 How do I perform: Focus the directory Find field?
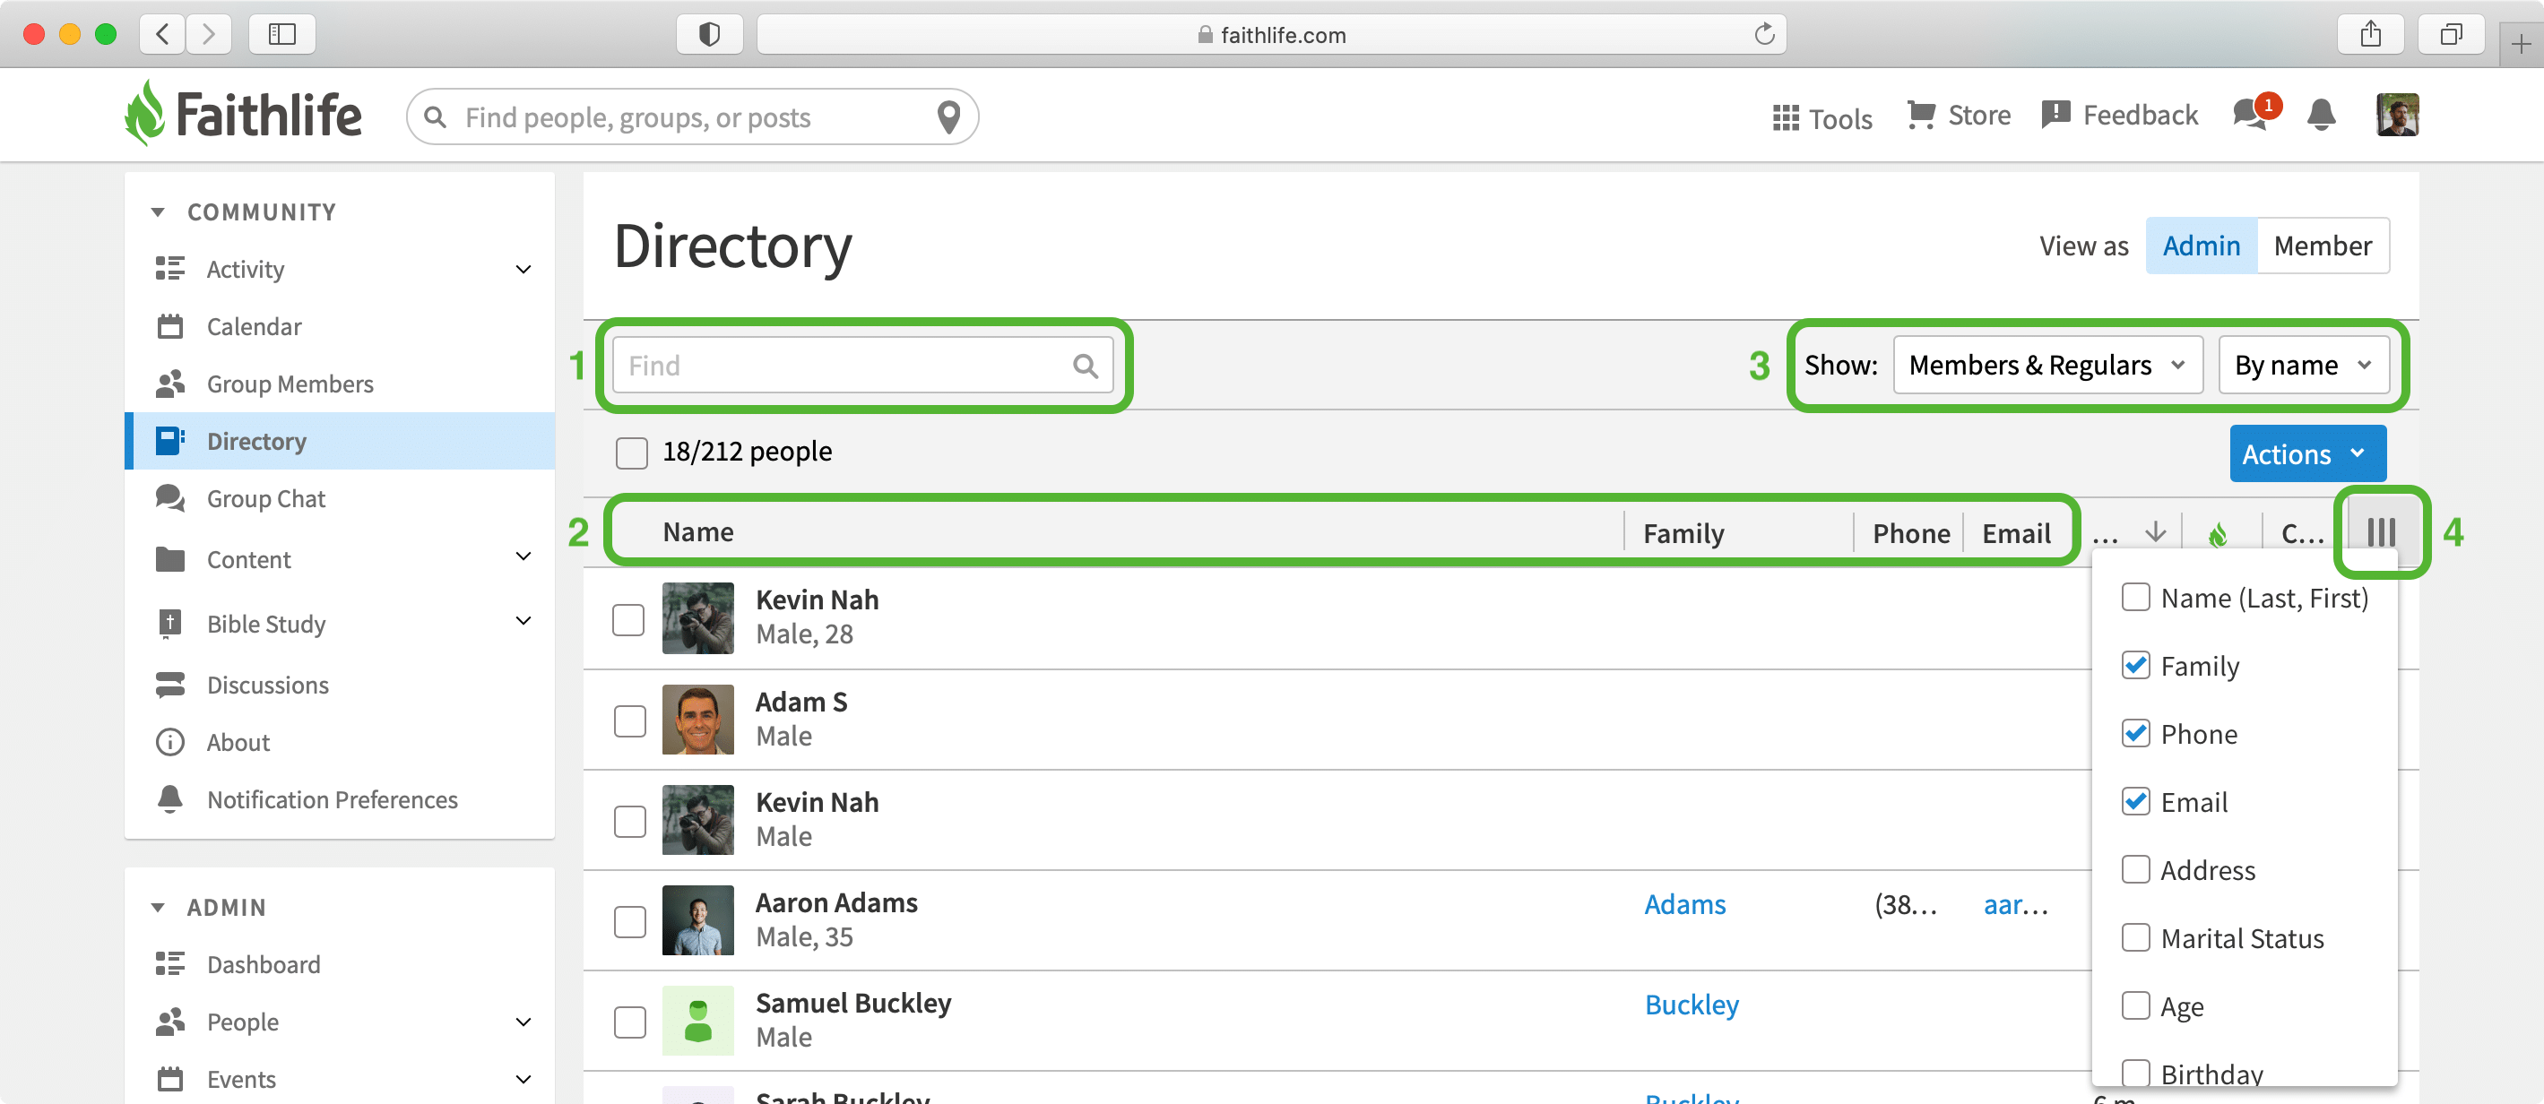point(862,367)
